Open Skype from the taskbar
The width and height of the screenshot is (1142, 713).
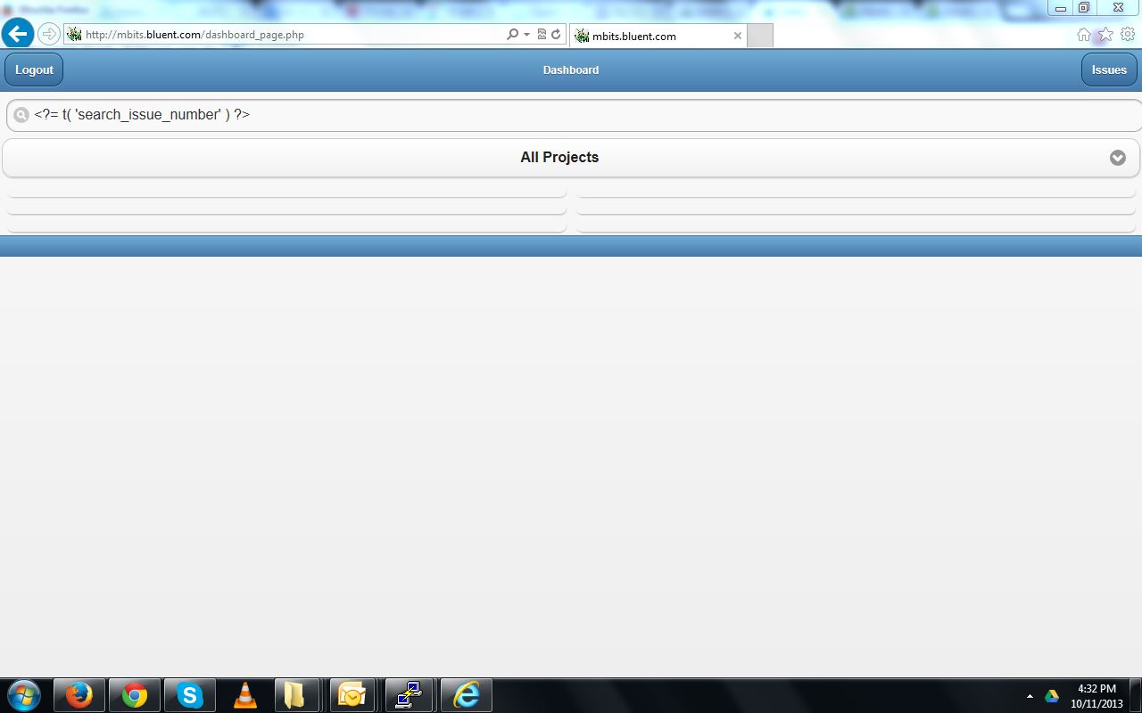click(x=189, y=694)
